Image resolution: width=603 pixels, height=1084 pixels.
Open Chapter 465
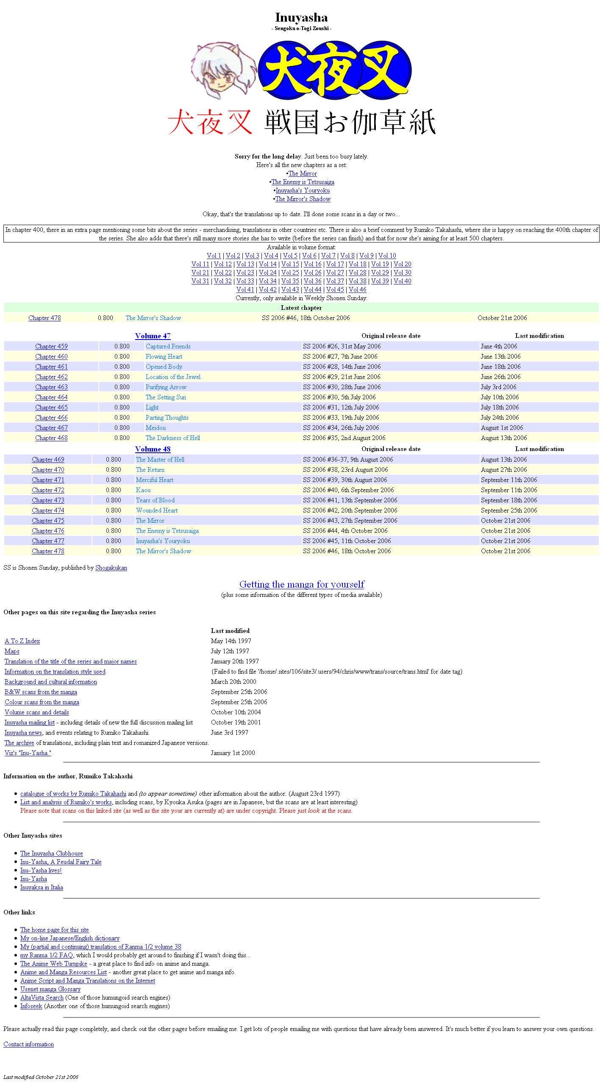point(51,407)
